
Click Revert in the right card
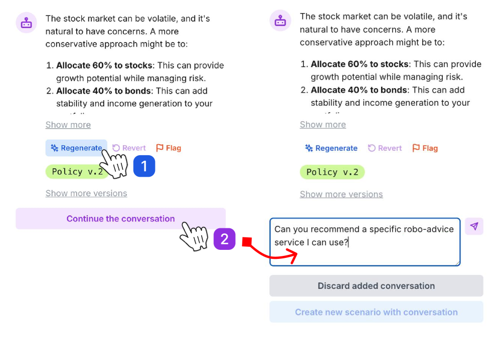[x=385, y=148]
